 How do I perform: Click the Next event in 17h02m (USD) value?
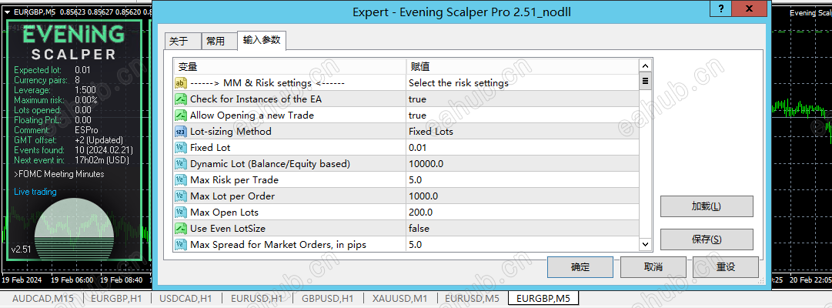[102, 160]
